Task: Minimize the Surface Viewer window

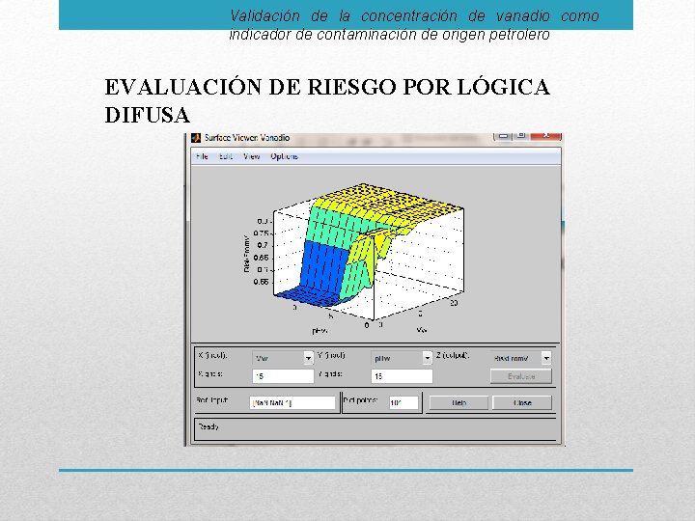Action: pyautogui.click(x=503, y=136)
